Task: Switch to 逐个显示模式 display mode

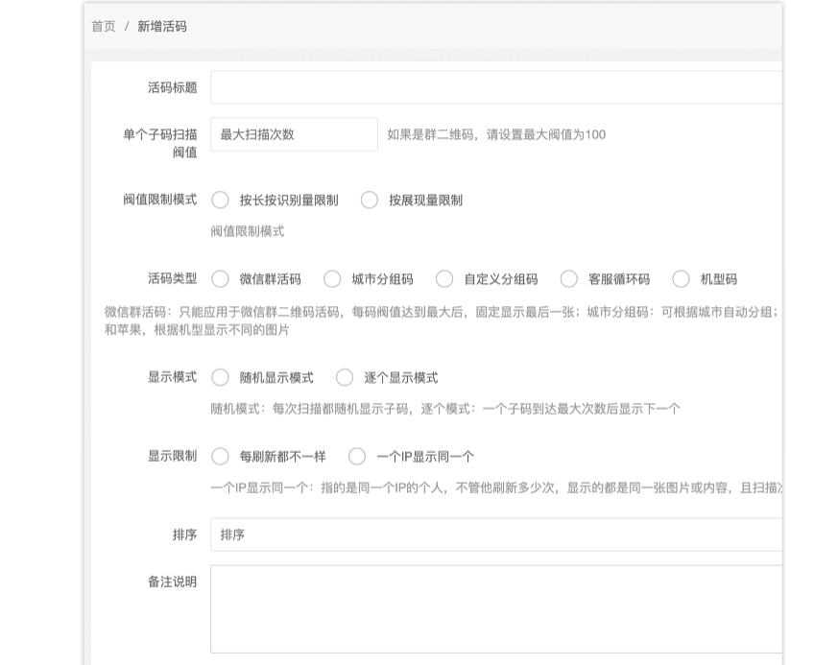Action: click(345, 378)
